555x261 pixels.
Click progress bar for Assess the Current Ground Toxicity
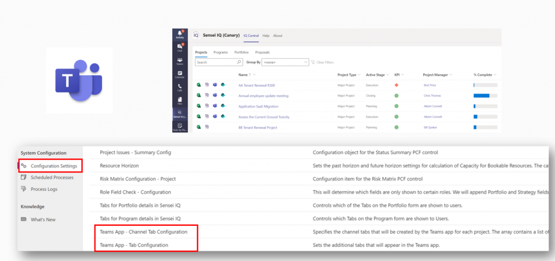click(485, 116)
